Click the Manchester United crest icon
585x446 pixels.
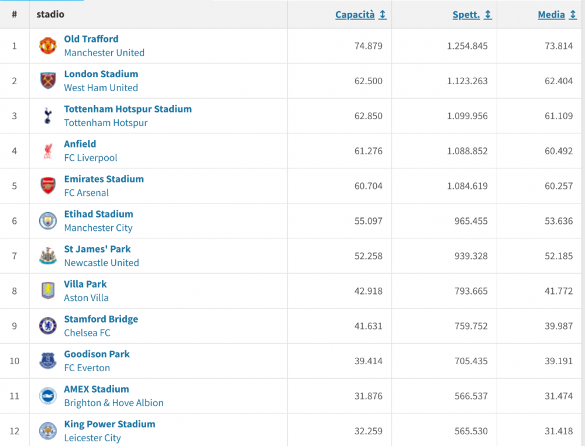[48, 46]
